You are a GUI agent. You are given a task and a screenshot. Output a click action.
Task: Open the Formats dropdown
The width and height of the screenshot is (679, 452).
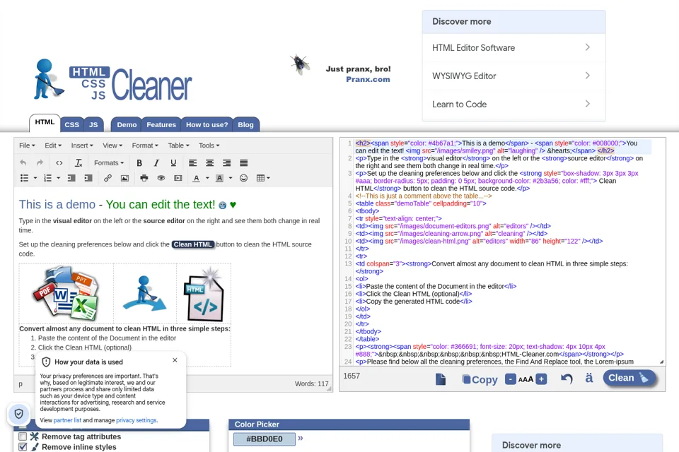coord(109,163)
